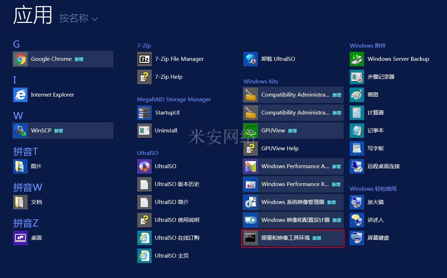
Task: Open UltraISO 在线订购 icon
Action: [x=144, y=238]
